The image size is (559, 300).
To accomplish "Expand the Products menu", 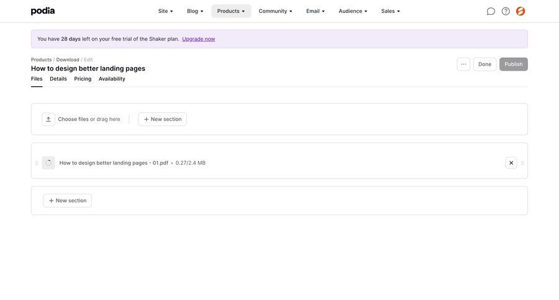I will click(x=231, y=11).
